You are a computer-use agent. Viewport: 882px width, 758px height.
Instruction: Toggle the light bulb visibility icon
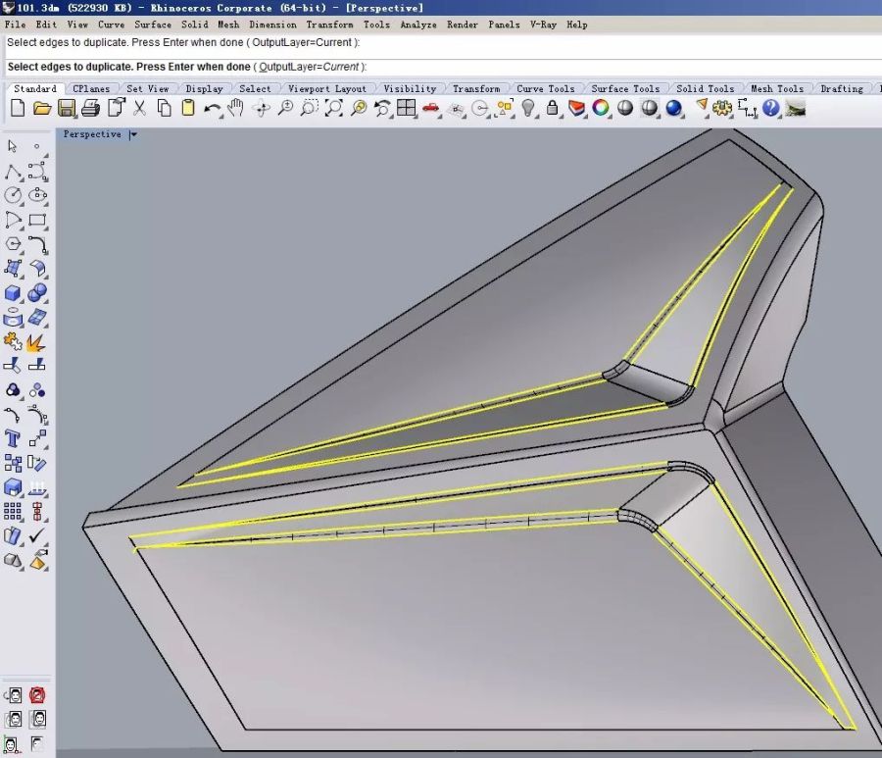click(x=529, y=109)
